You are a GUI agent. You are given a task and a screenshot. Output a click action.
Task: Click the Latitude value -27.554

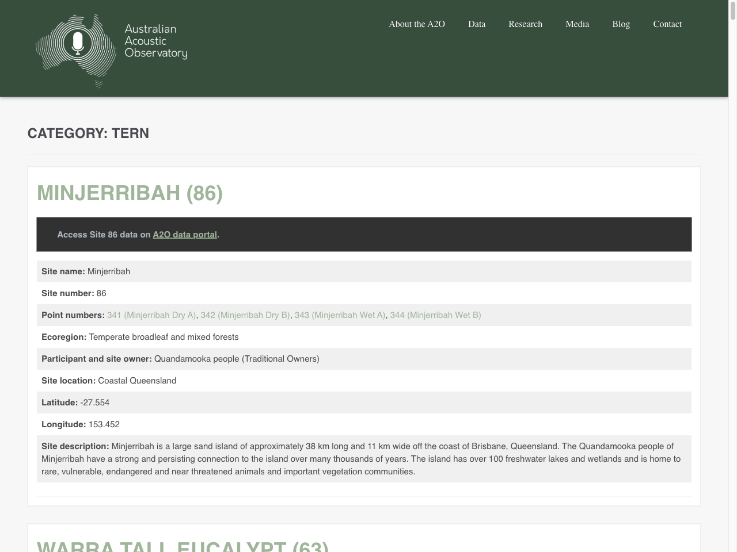point(95,402)
